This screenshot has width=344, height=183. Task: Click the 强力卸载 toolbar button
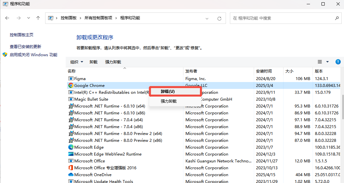(x=113, y=62)
